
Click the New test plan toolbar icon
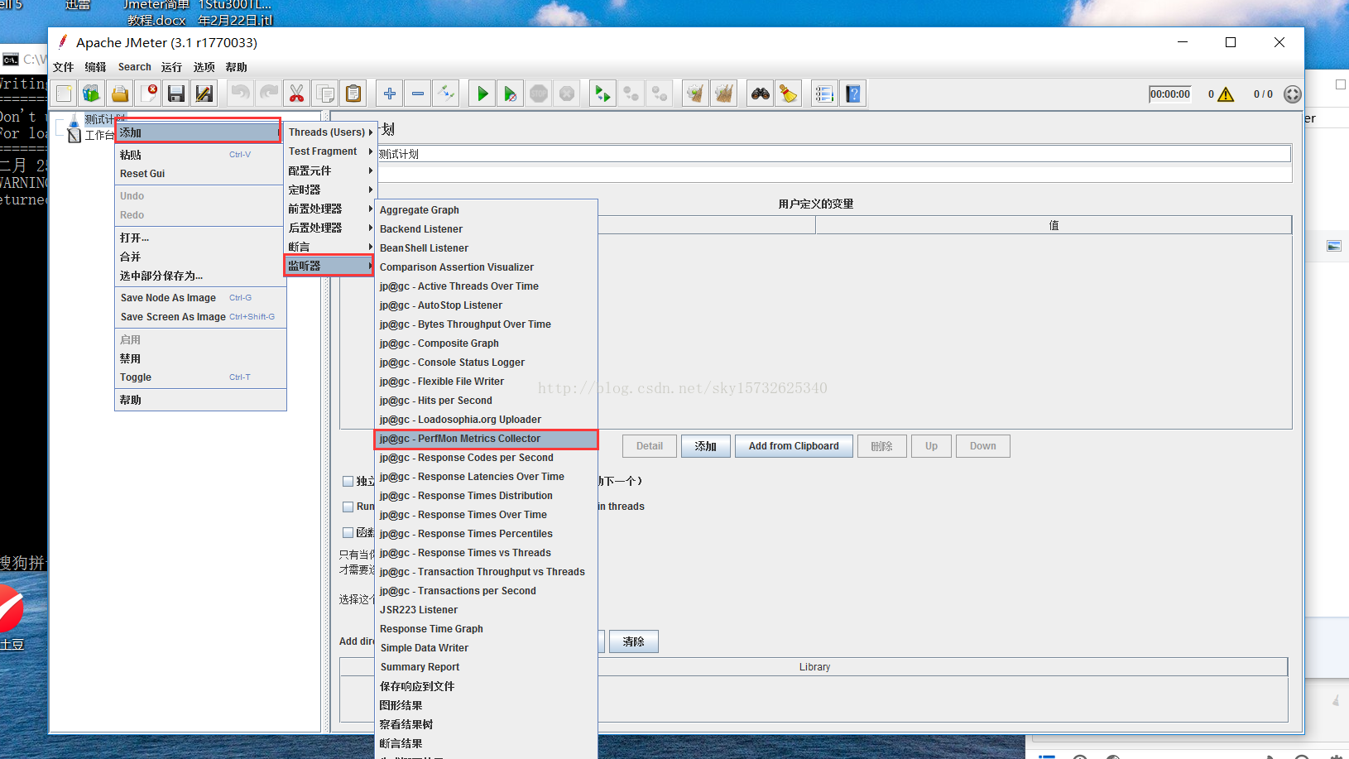tap(65, 94)
